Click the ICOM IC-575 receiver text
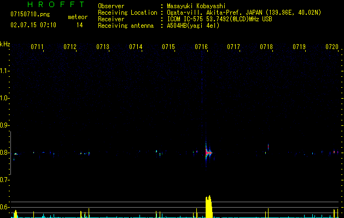 coord(219,19)
